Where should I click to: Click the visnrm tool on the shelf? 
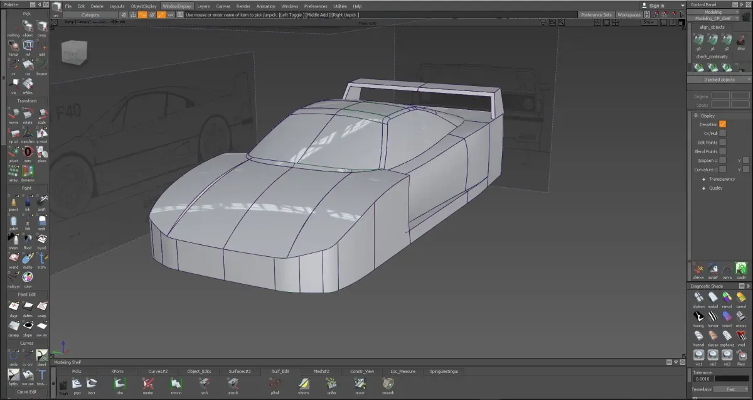click(x=304, y=385)
